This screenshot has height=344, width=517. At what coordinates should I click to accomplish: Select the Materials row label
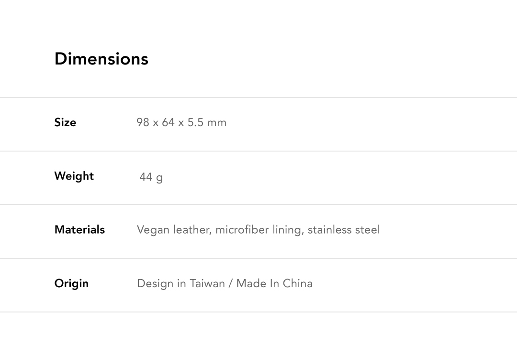coord(79,229)
